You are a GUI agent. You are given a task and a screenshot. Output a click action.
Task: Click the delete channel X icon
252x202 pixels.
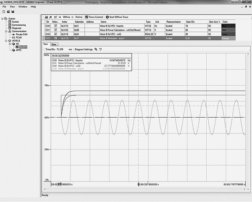pos(50,17)
